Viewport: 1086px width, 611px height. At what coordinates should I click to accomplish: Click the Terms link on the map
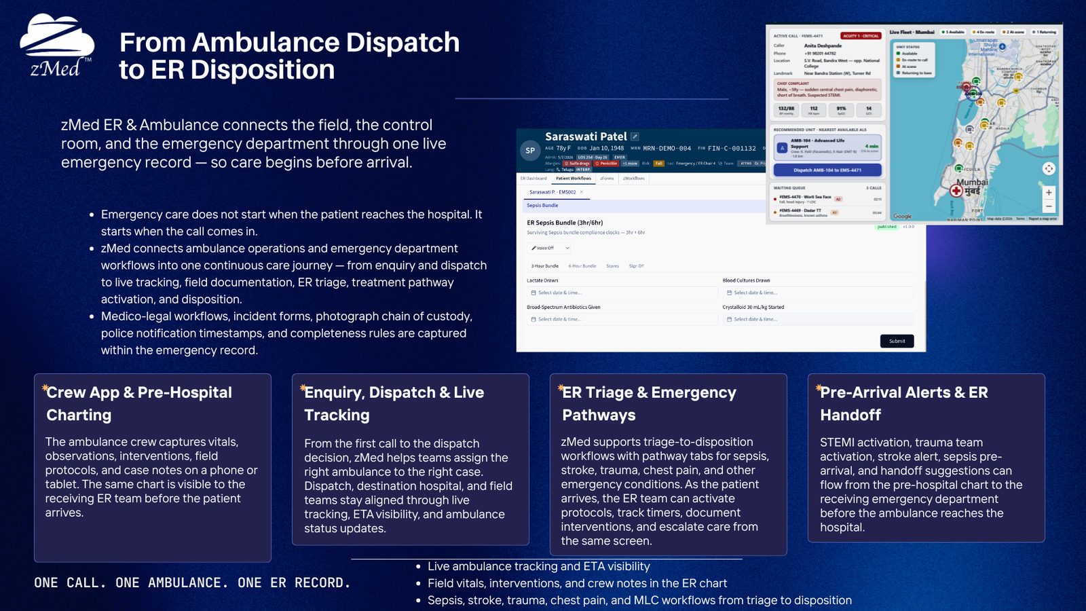(x=1020, y=219)
